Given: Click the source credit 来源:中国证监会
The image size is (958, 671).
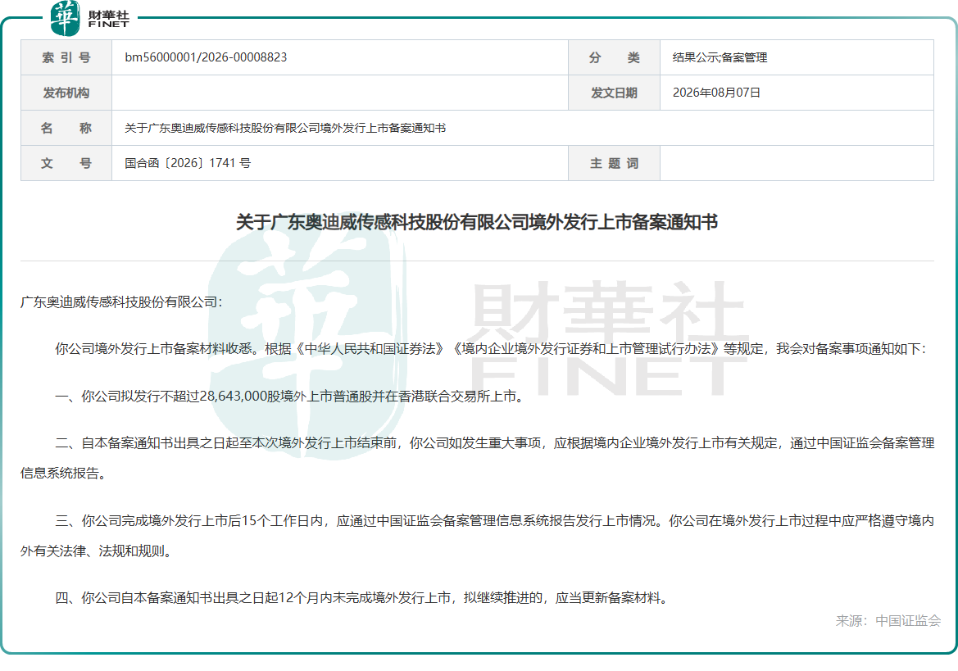Looking at the screenshot, I should pos(888,621).
